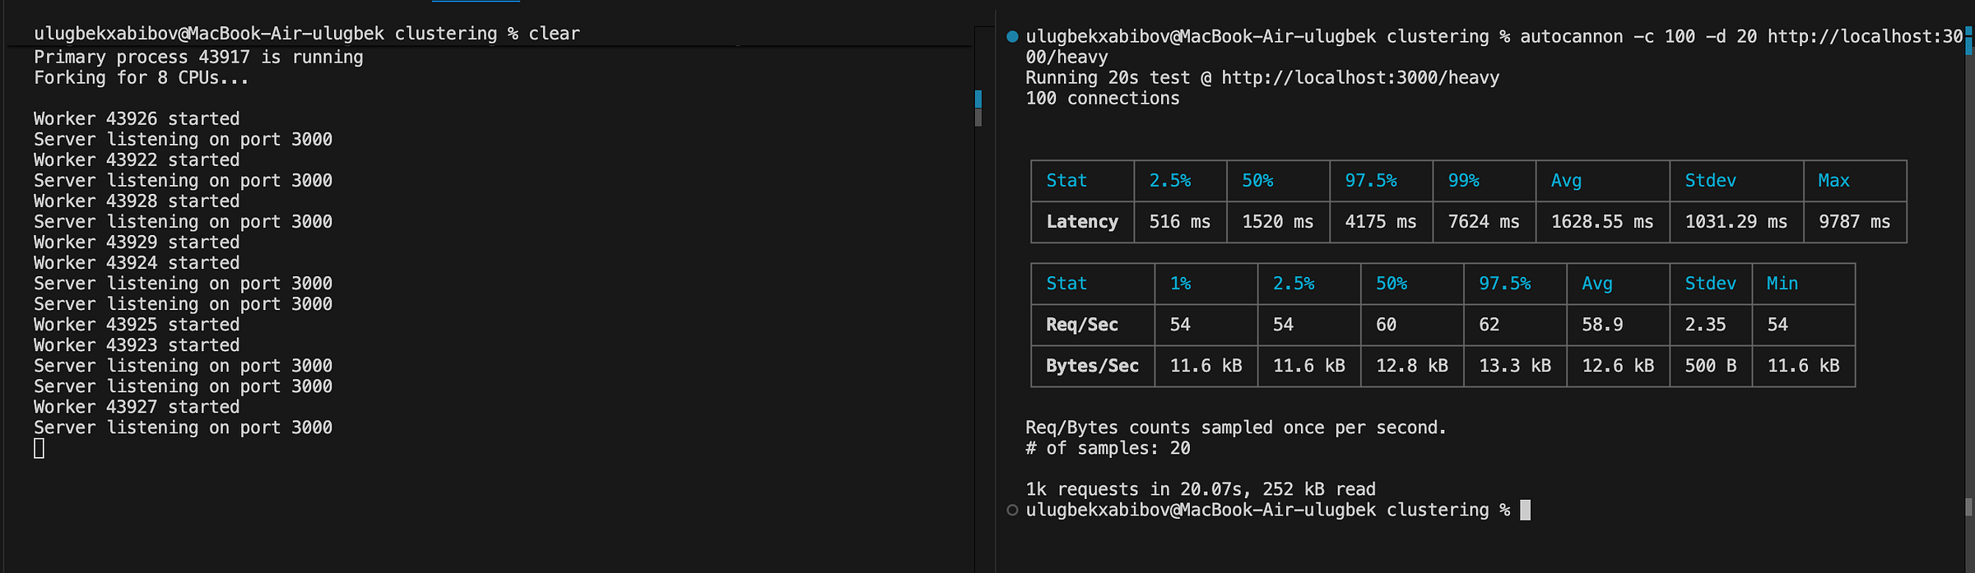Click '# of samples: 20' line
Screen dimensions: 1975x573
pyautogui.click(x=1108, y=449)
